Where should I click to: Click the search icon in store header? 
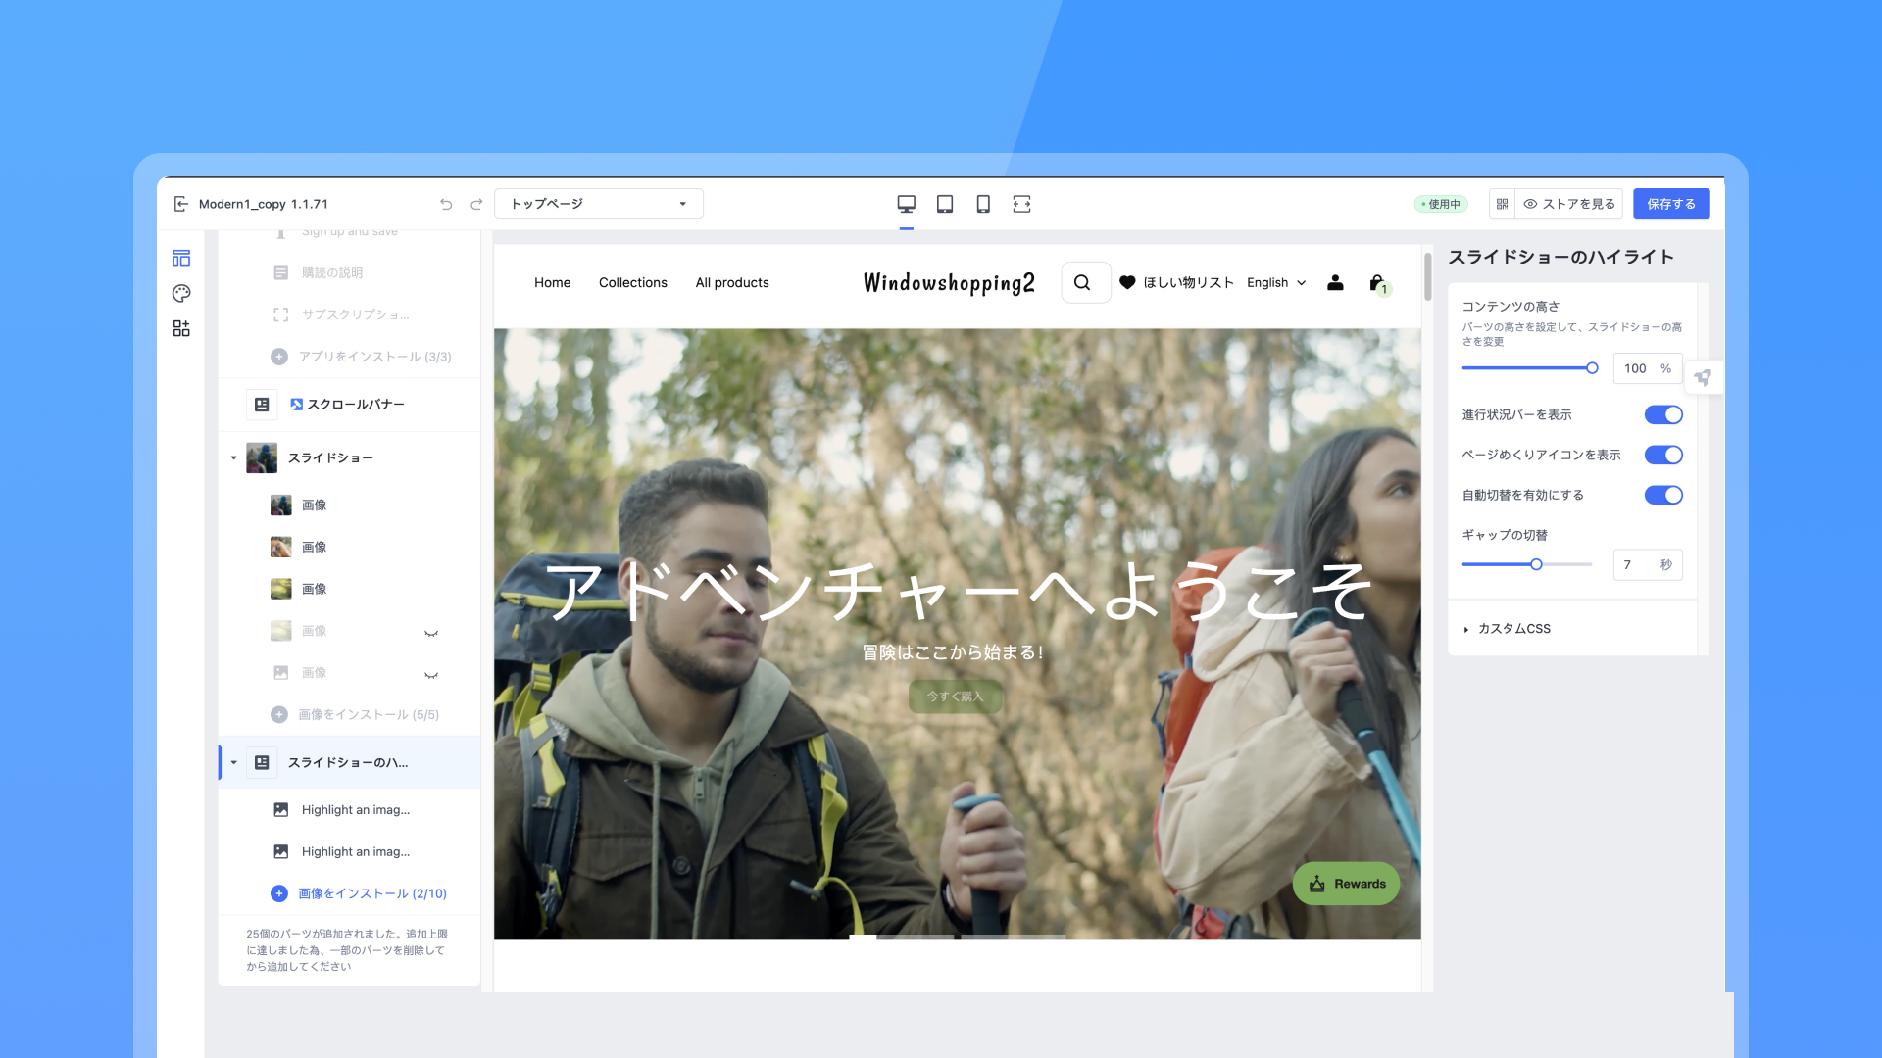point(1082,282)
